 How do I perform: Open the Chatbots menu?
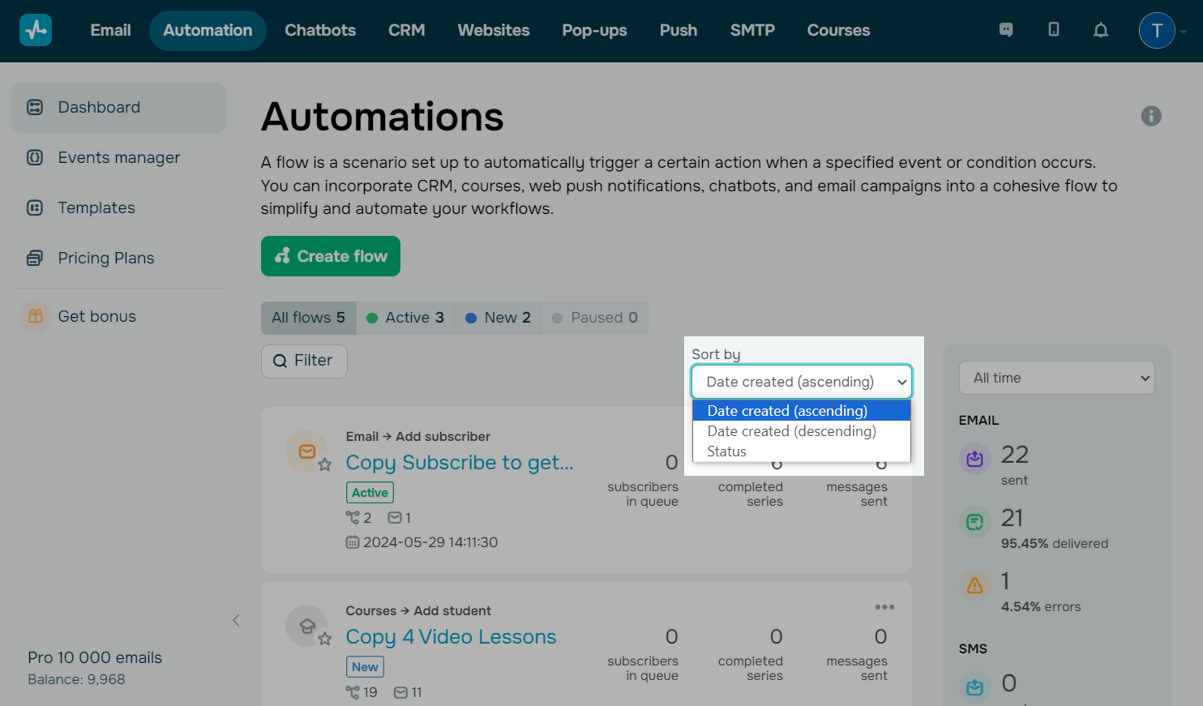[x=320, y=30]
